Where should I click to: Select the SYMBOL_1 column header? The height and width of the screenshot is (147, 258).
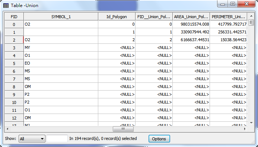(x=61, y=17)
